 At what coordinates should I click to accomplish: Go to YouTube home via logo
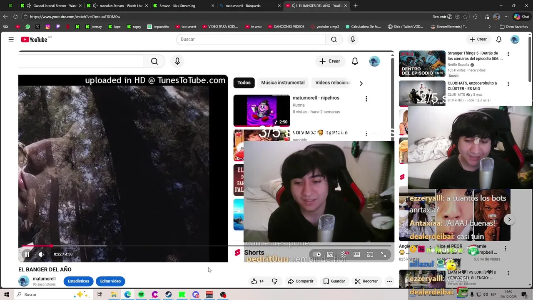[34, 40]
